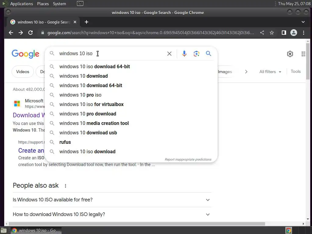Click the date and time clock
The image size is (312, 234).
click(x=294, y=4)
